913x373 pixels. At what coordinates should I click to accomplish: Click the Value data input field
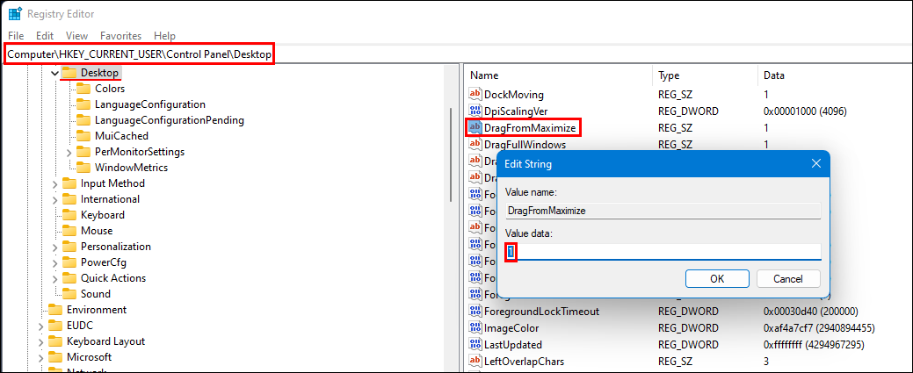[662, 251]
